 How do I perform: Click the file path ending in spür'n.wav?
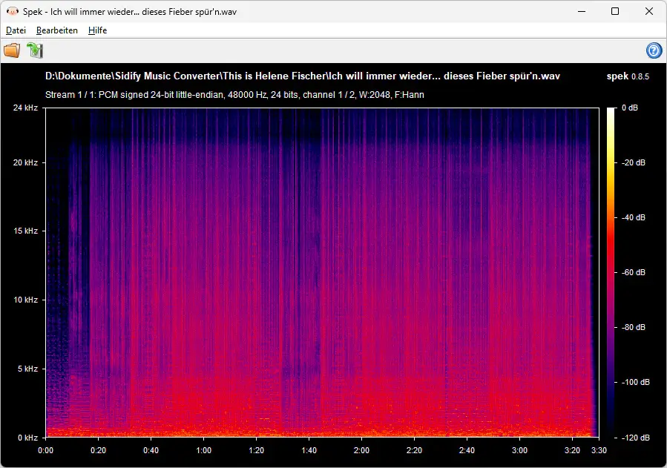click(x=303, y=76)
